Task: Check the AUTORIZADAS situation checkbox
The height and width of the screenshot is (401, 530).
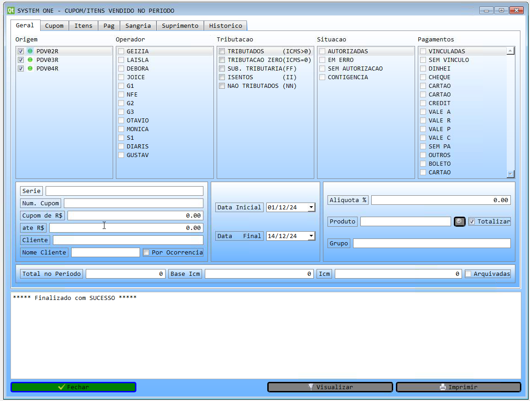Action: coord(322,51)
